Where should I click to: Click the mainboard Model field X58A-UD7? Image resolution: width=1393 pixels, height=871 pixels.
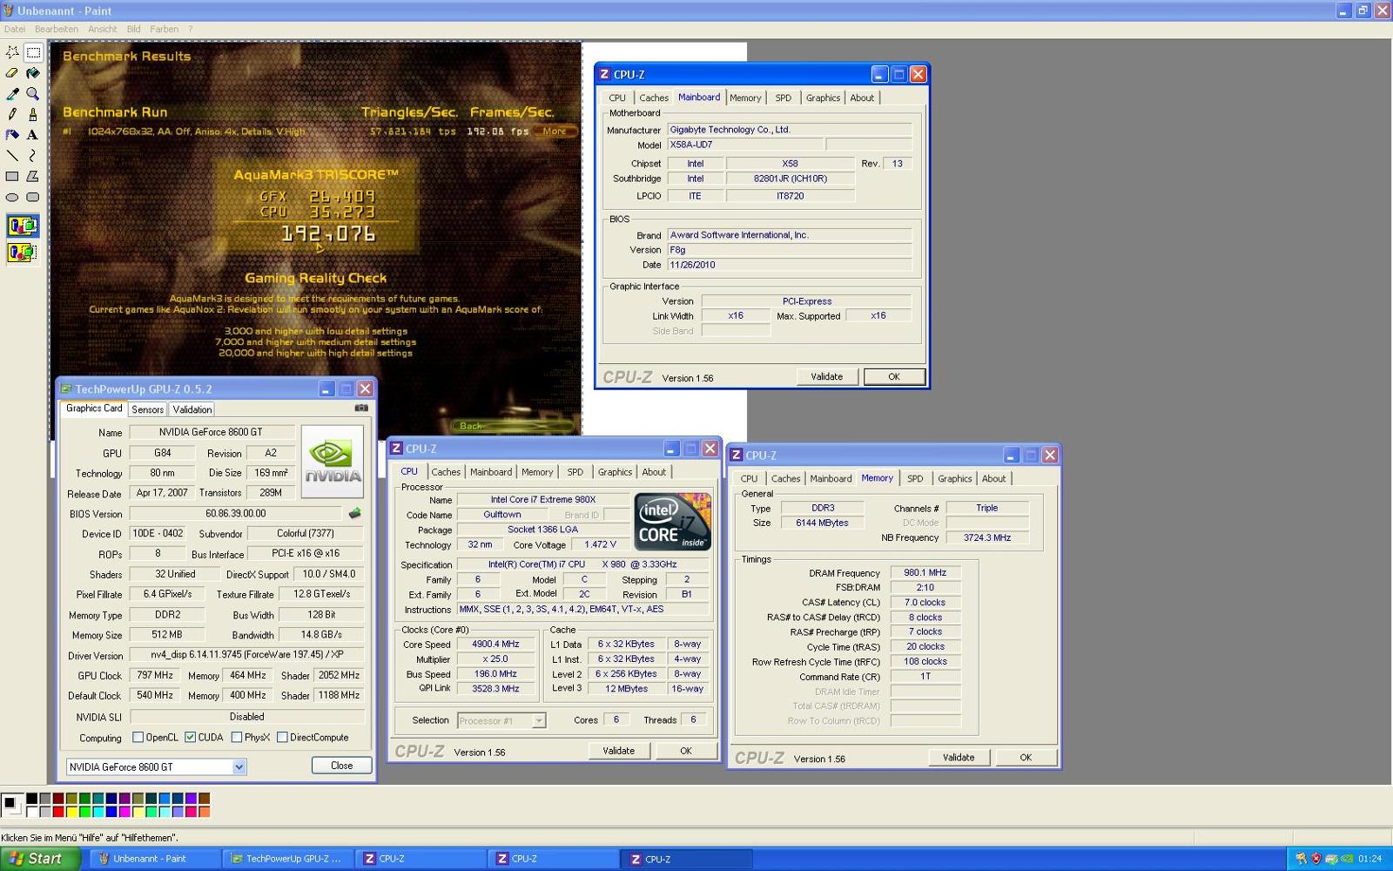[x=744, y=145]
